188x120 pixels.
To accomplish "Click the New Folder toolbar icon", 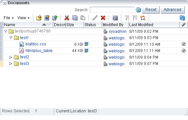I will (x=39, y=18).
